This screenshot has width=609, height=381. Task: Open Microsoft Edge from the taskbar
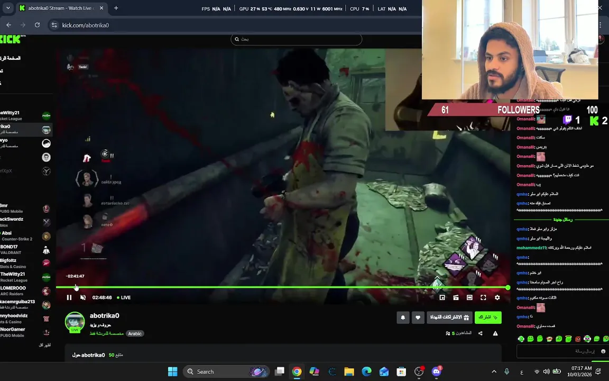(x=367, y=371)
